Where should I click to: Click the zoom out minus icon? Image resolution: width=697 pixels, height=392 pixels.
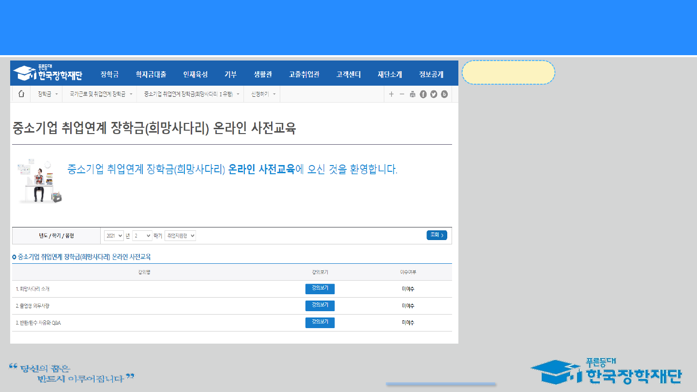[x=402, y=94]
